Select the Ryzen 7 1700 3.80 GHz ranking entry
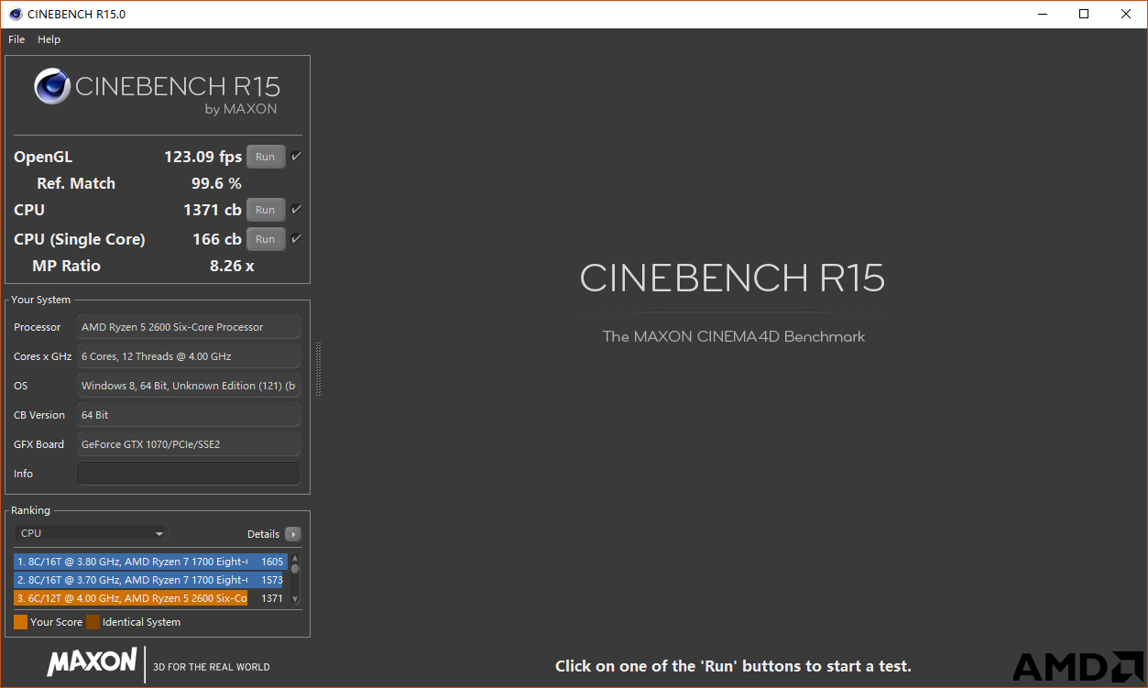Viewport: 1148px width, 688px height. 150,562
